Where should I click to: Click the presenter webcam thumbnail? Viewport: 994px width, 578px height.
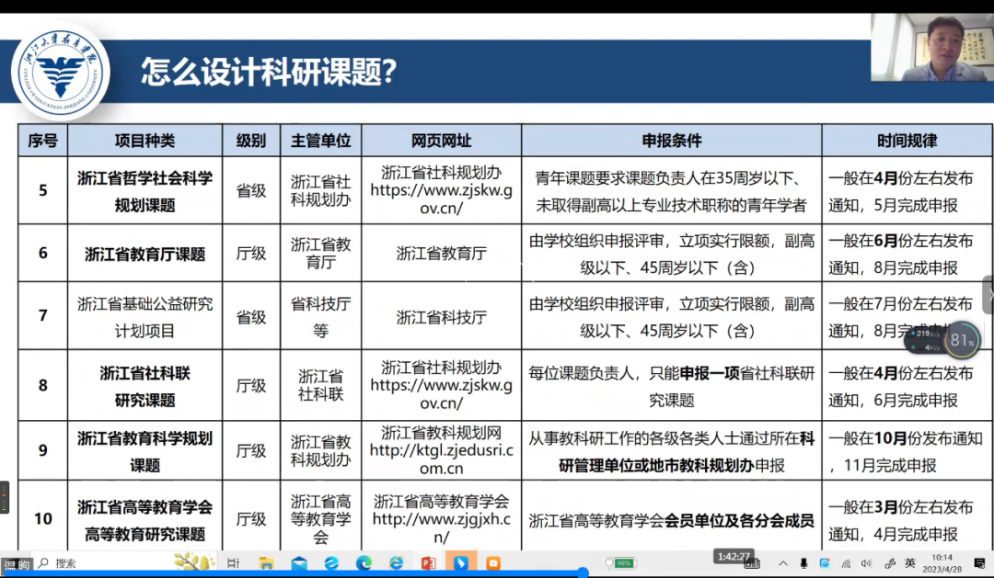[932, 48]
